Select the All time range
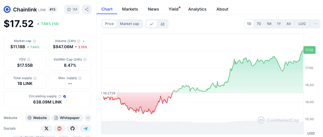 click(x=289, y=24)
